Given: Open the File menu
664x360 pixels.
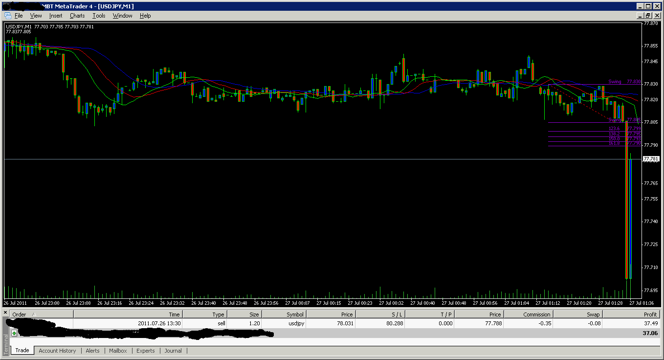Looking at the screenshot, I should pos(19,16).
